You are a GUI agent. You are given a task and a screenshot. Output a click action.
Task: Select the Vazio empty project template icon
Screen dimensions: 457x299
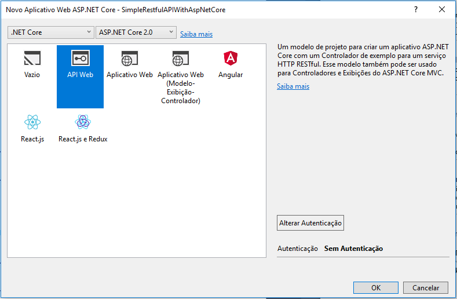pyautogui.click(x=32, y=58)
